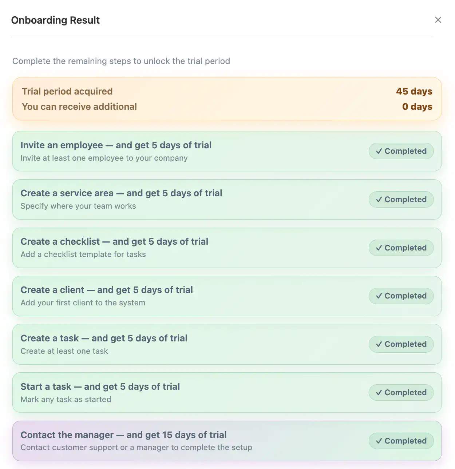Close the Onboarding Result dialog
Viewport: 455px width, 469px height.
click(x=438, y=20)
